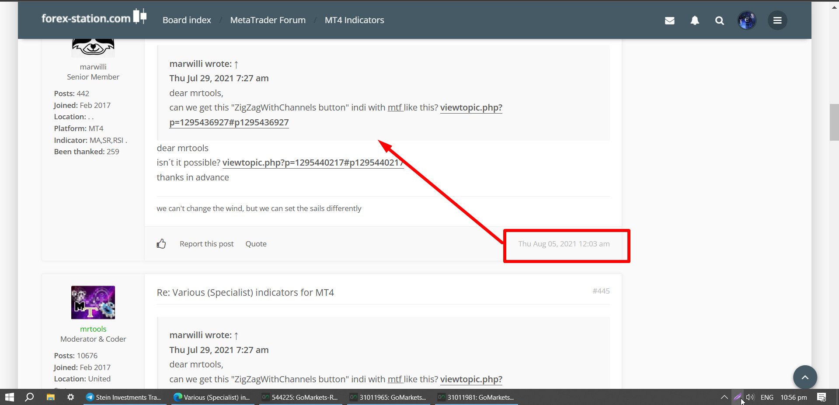Click the 'Thu Aug 05, 2021 12:03 am' timestamp

(x=564, y=244)
